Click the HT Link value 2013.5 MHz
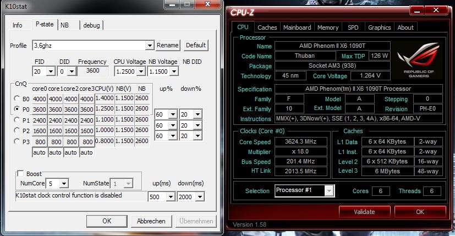The height and width of the screenshot is (236, 455). tap(300, 171)
